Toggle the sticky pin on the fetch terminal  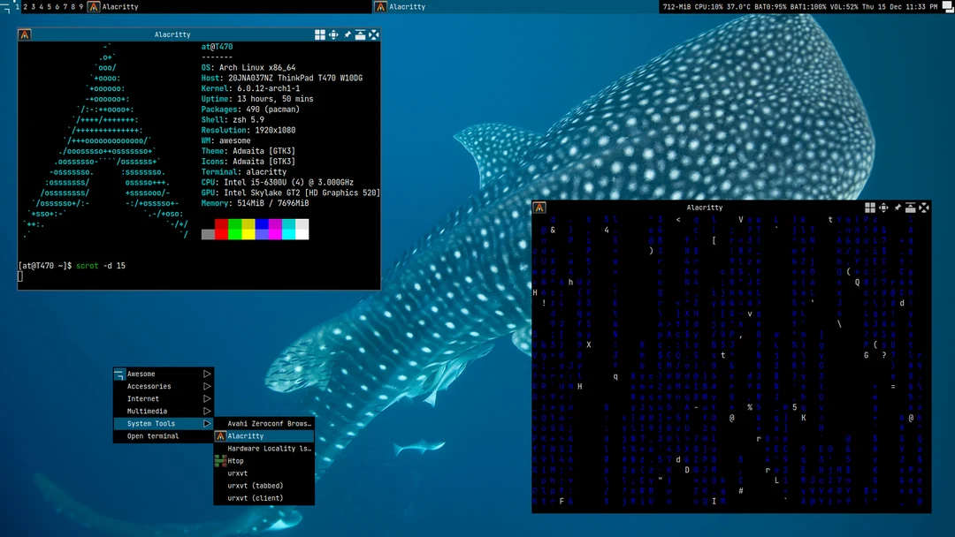click(x=347, y=34)
